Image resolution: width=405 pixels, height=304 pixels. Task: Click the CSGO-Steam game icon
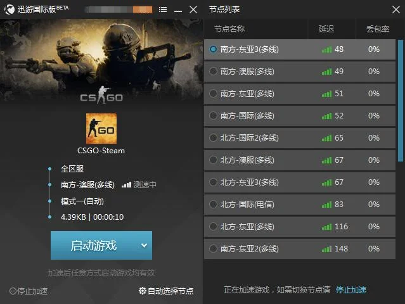tap(101, 129)
